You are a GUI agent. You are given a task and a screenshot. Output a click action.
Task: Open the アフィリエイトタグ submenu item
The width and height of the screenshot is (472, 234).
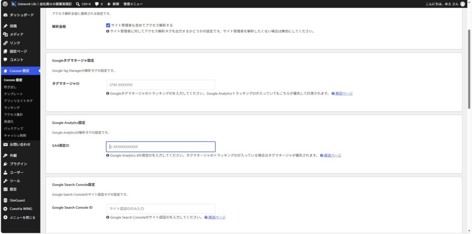18,101
